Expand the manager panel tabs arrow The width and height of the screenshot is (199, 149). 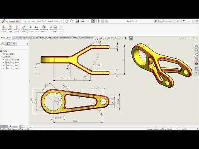(27, 44)
